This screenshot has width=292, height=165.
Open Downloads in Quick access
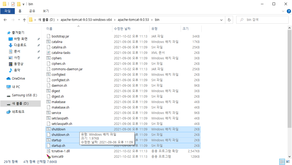[x=20, y=45]
